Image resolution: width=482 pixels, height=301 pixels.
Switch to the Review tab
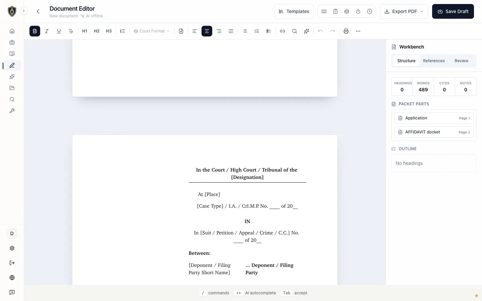(x=461, y=61)
